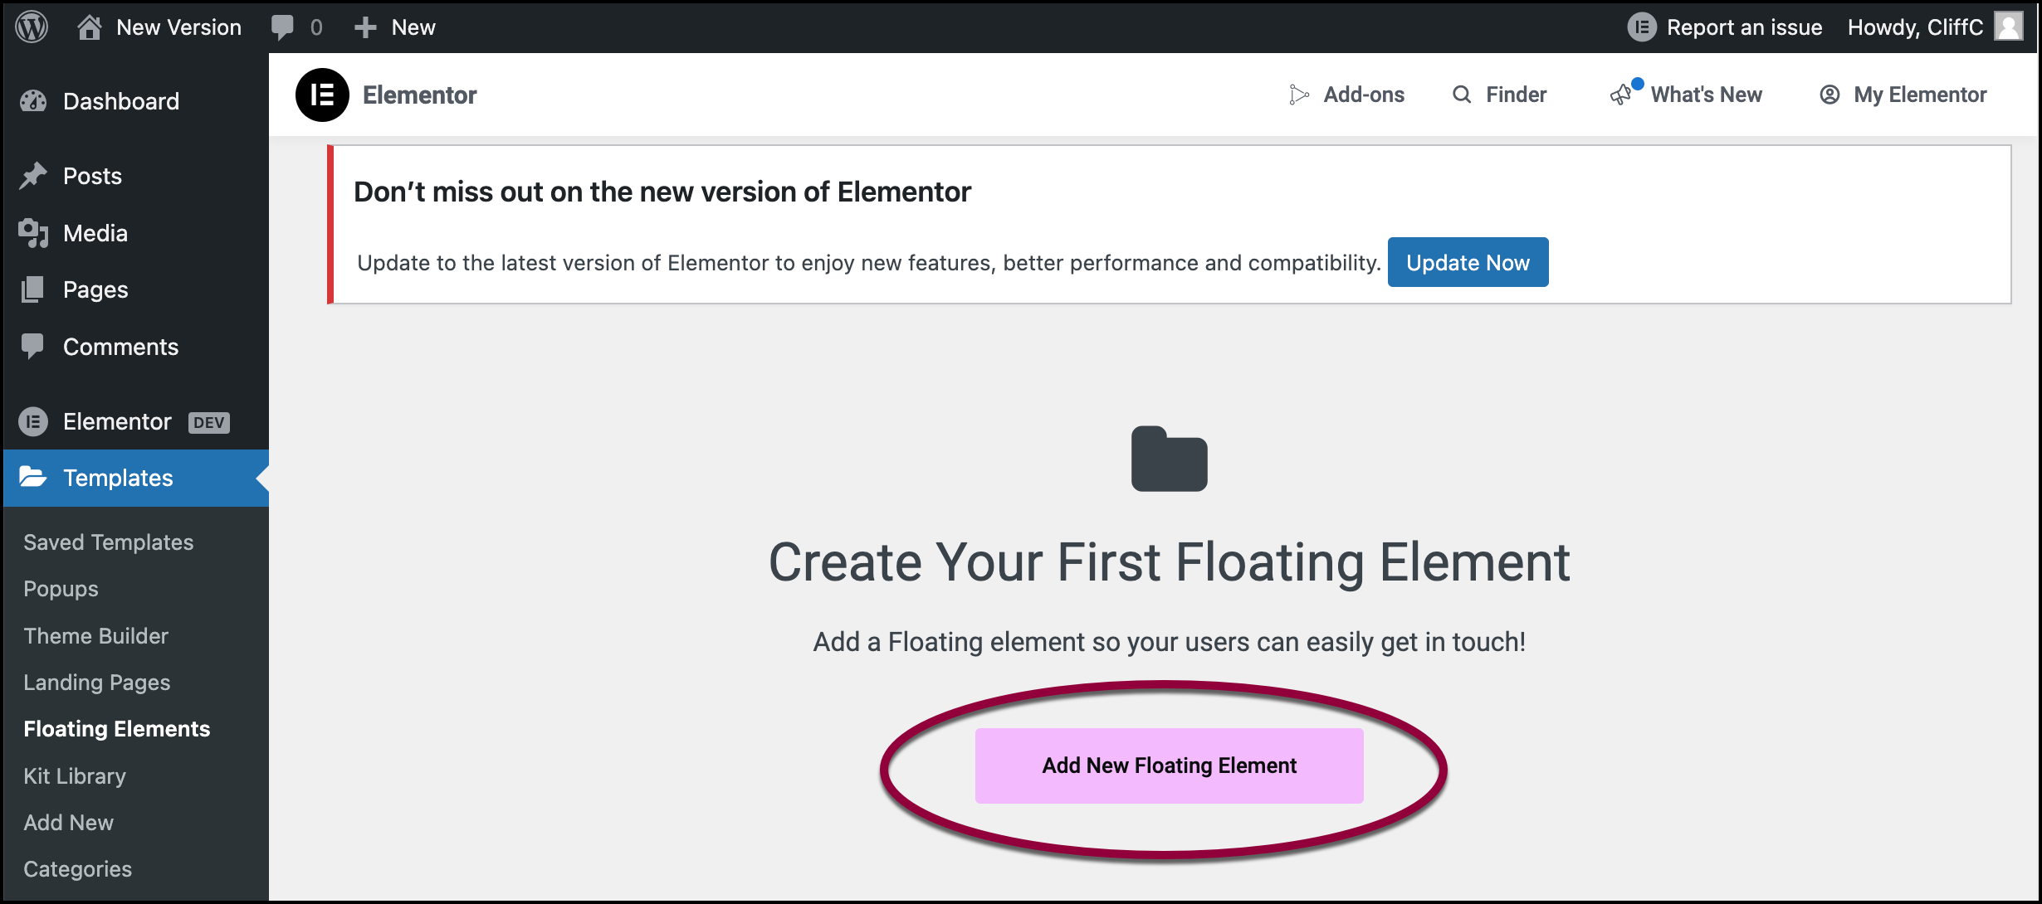Click the WordPress logo in admin bar
Image resolution: width=2042 pixels, height=904 pixels.
click(31, 26)
